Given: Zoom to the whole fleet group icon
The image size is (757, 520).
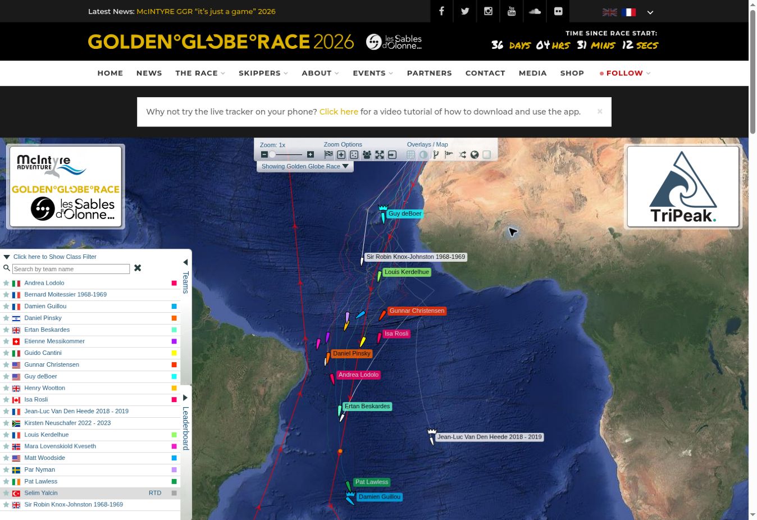Looking at the screenshot, I should tap(367, 155).
